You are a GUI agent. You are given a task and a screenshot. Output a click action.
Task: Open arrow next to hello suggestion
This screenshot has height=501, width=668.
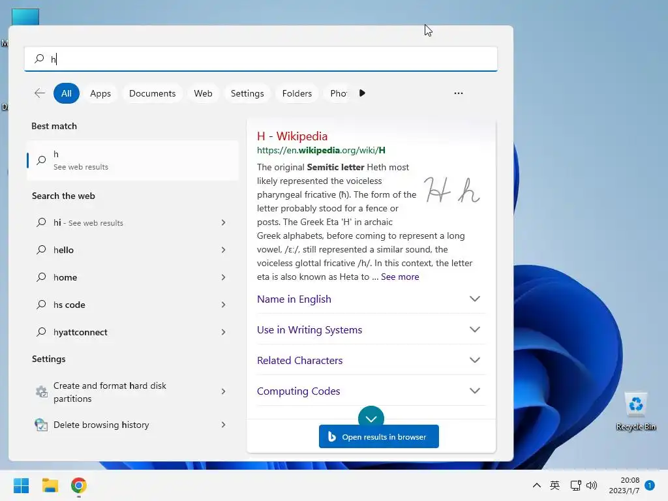(x=223, y=250)
